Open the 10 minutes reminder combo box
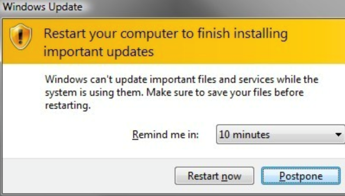The image size is (345, 196). tap(281, 134)
